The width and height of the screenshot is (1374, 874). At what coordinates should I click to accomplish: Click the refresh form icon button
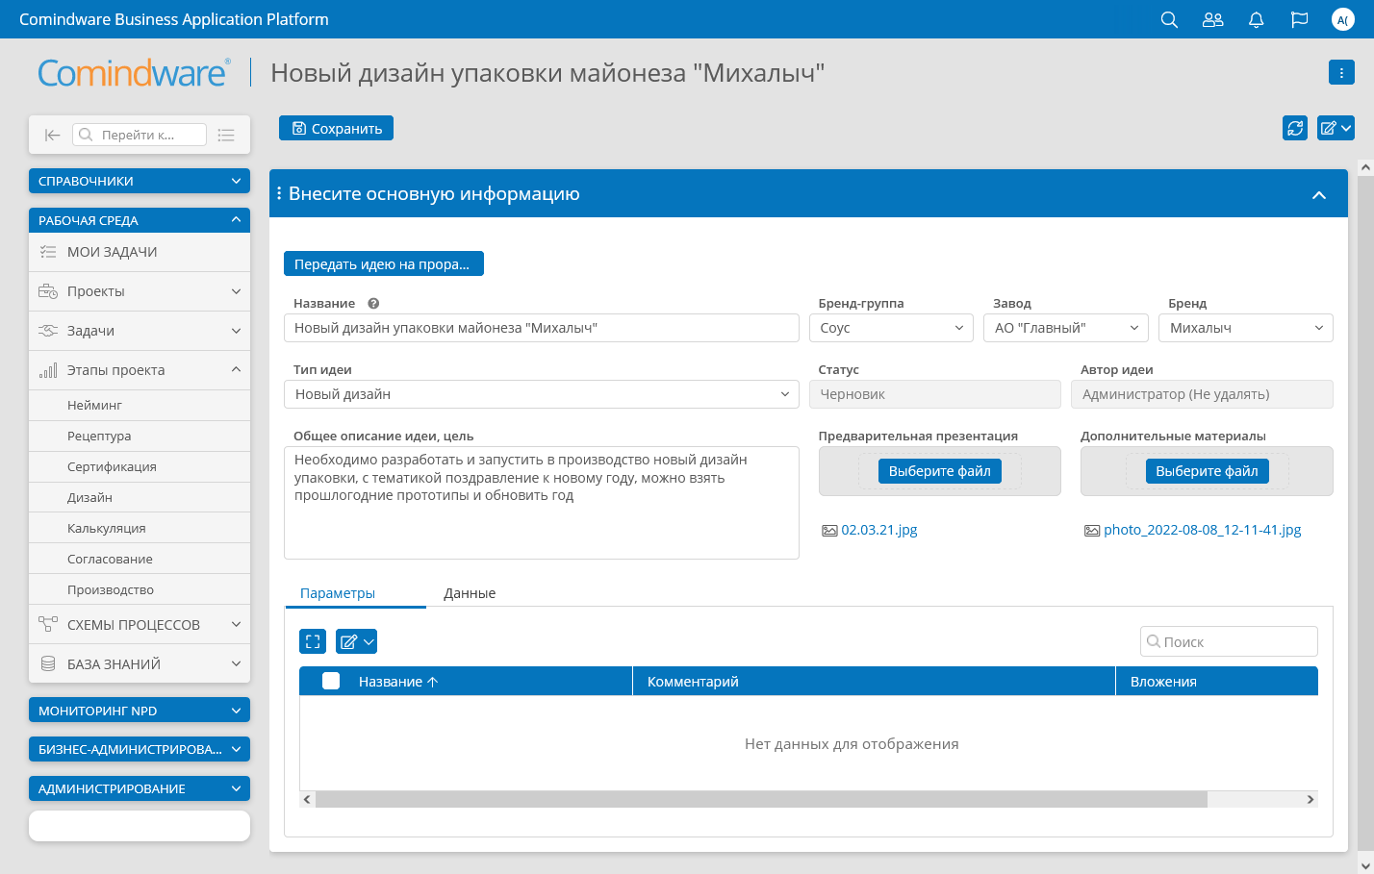point(1295,128)
